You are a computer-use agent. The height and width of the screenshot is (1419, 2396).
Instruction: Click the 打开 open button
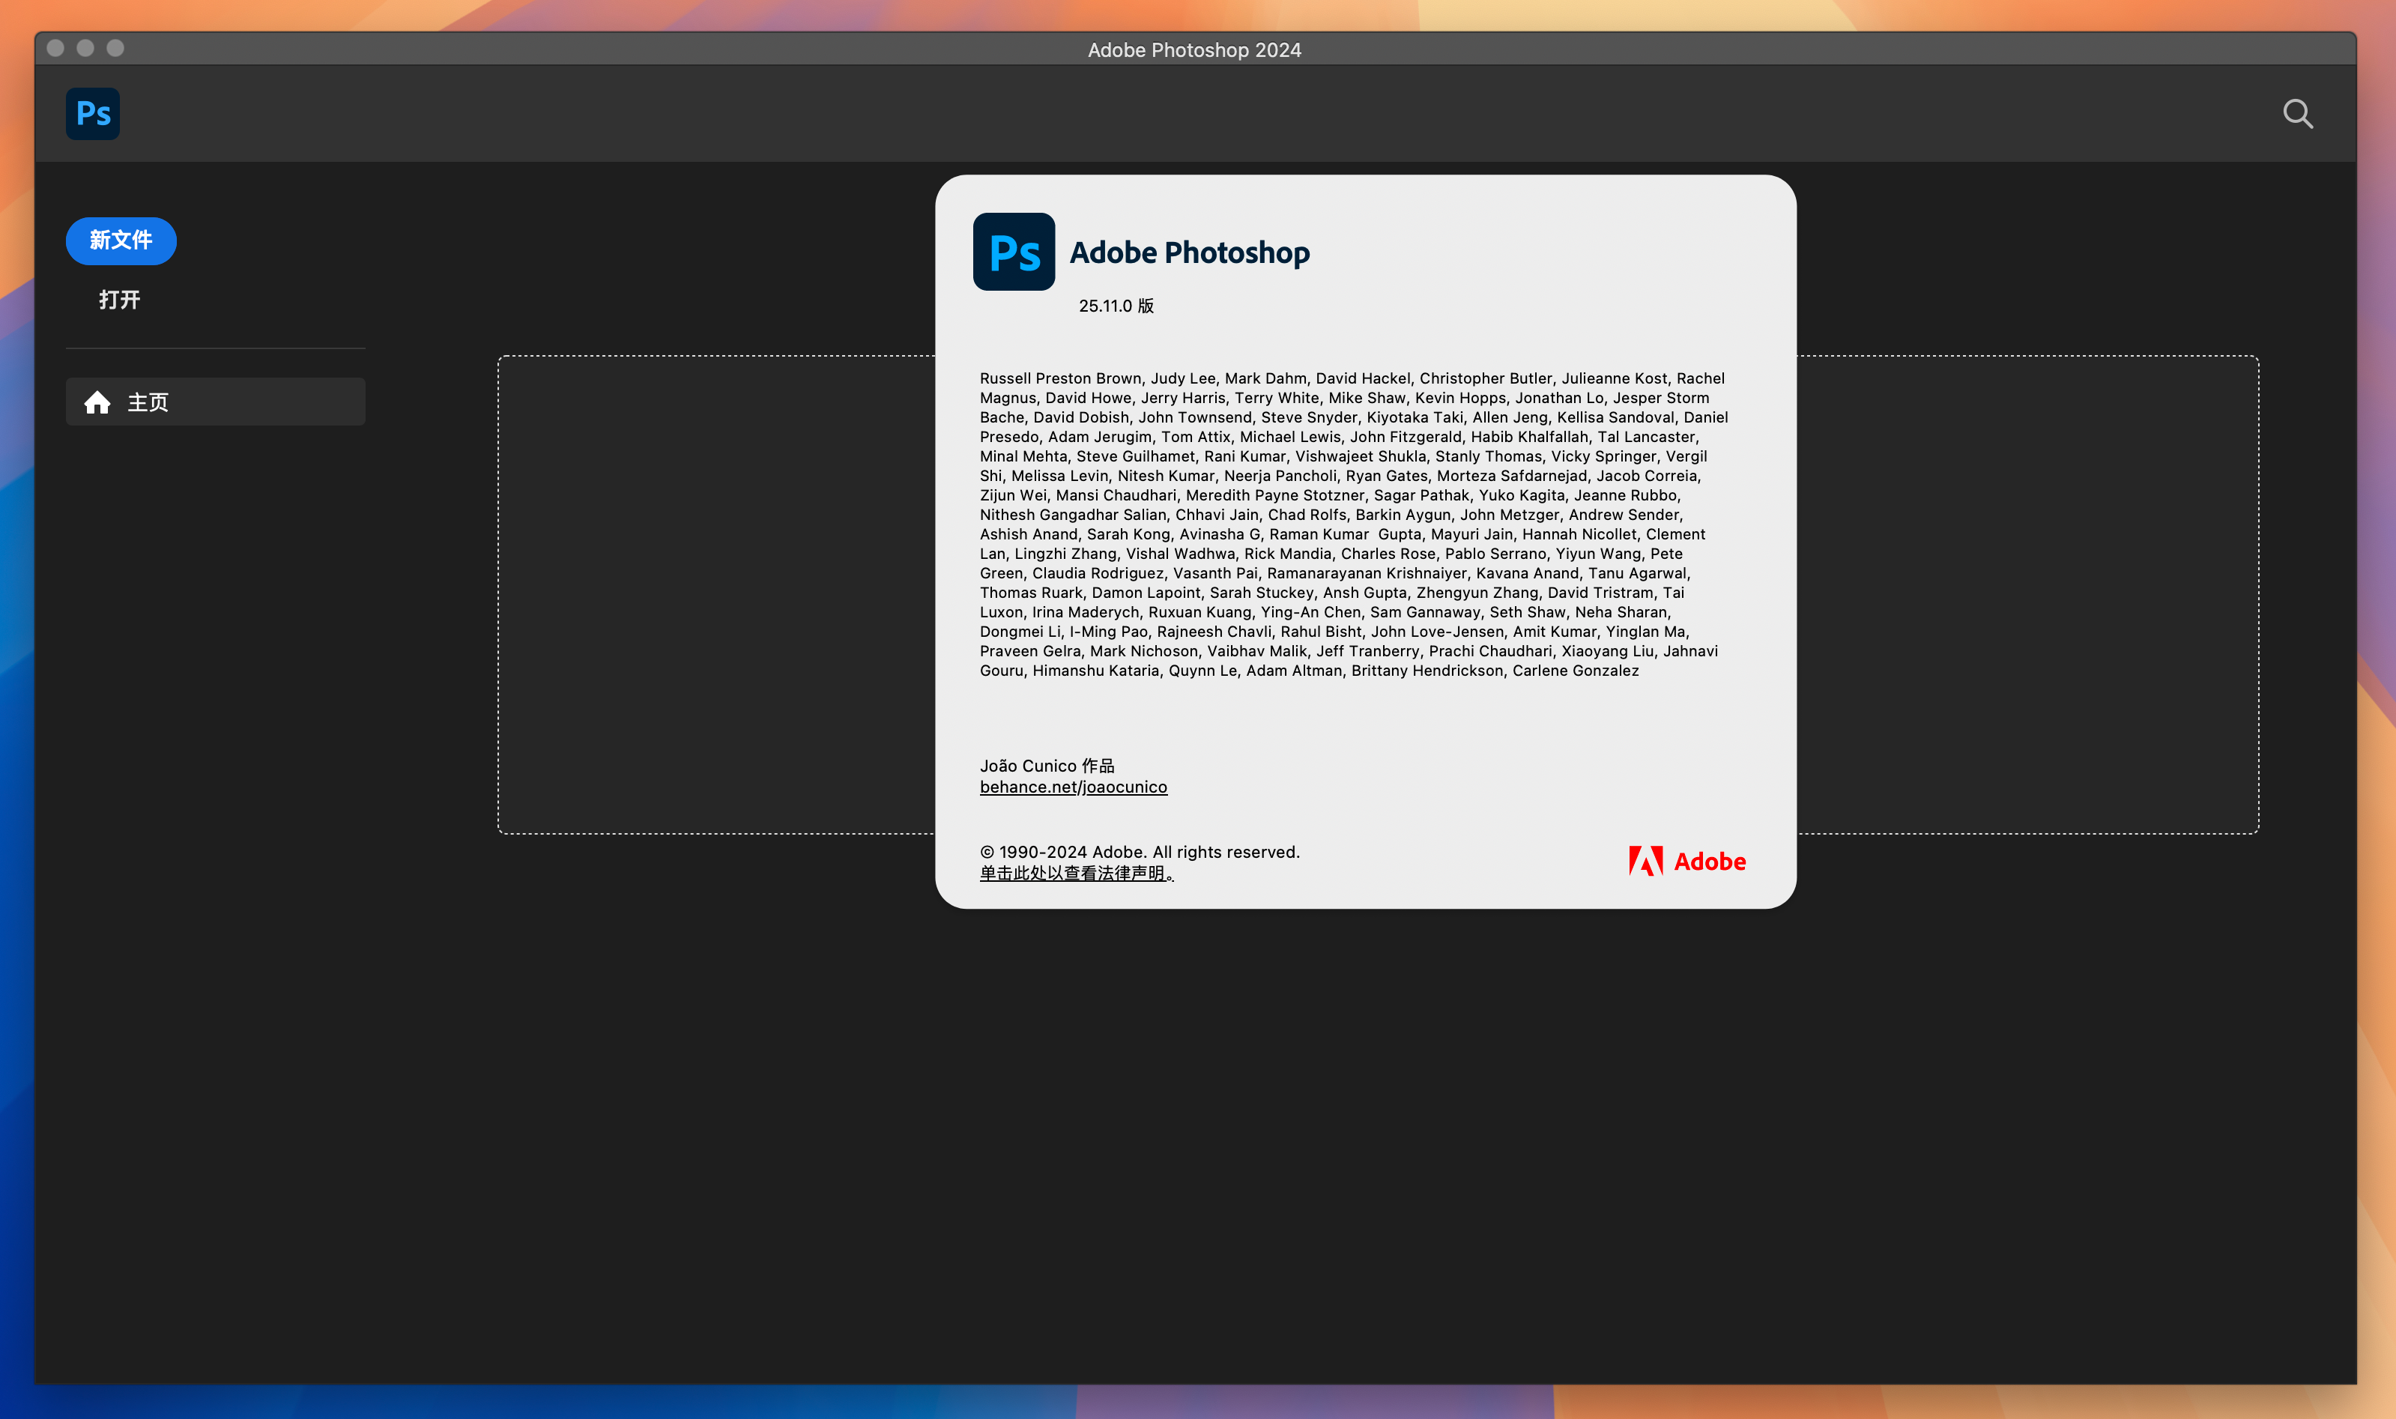(120, 300)
